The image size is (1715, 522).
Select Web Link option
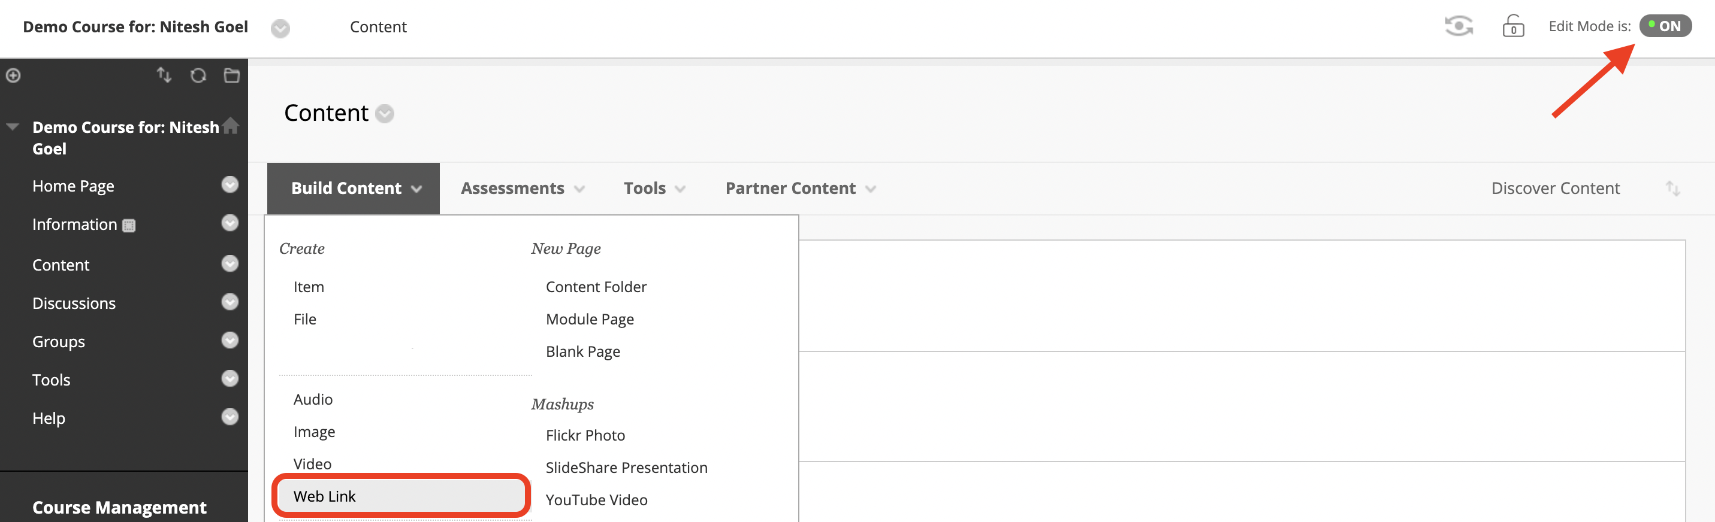401,496
